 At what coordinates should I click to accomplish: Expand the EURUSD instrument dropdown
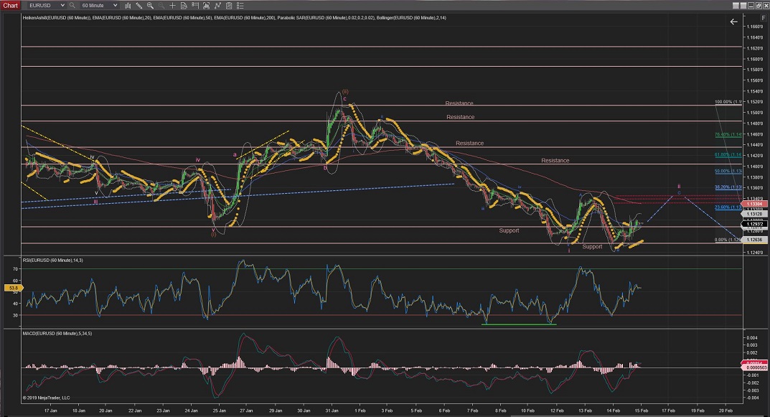(62, 5)
